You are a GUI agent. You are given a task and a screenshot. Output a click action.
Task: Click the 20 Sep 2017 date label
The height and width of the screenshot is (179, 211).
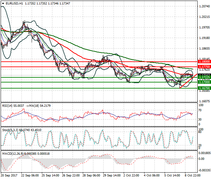10,175
